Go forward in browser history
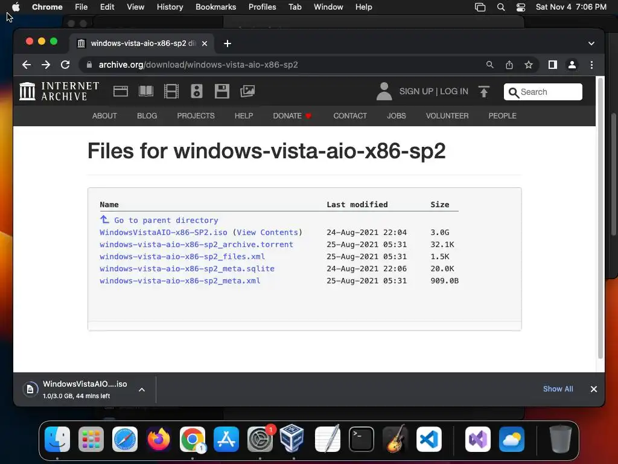618x464 pixels. pyautogui.click(x=46, y=65)
